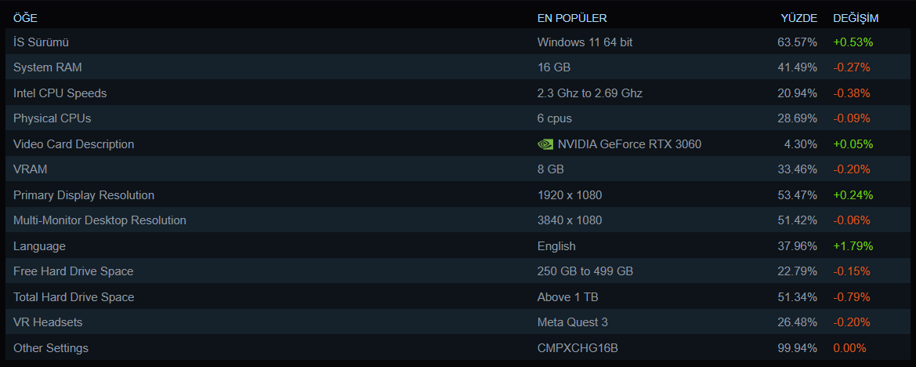Image resolution: width=916 pixels, height=367 pixels.
Task: Expand Multi-Monitor Desktop Resolution row
Action: pos(100,220)
